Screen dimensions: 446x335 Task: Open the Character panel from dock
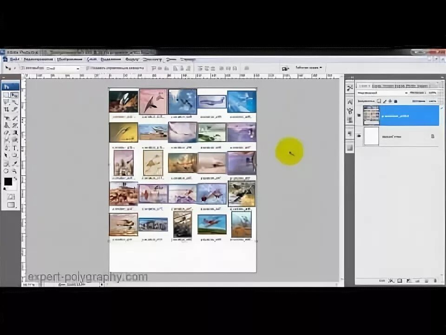click(x=350, y=102)
